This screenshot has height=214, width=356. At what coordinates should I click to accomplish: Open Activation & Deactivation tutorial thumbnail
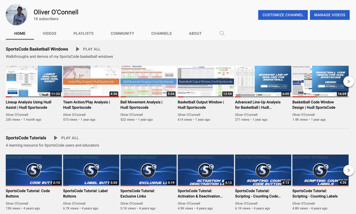tap(206, 170)
